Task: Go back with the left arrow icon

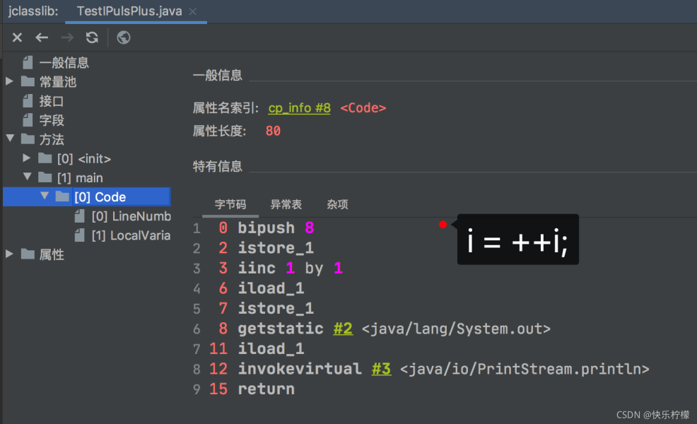Action: tap(42, 37)
